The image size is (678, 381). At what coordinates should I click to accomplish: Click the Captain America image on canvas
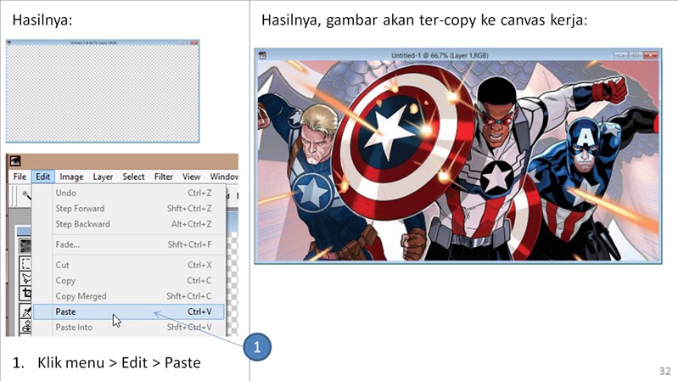tap(458, 160)
